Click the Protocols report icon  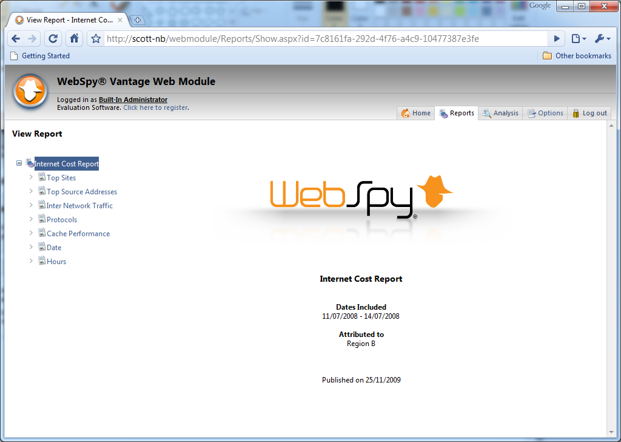[x=42, y=219]
